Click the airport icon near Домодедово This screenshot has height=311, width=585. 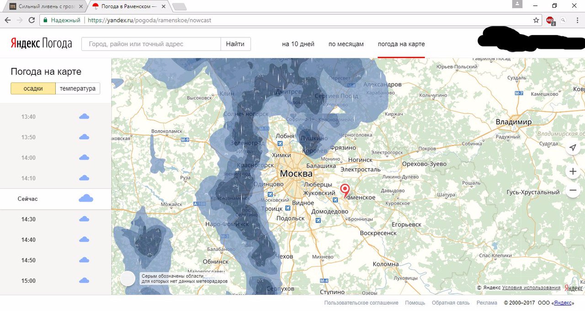(x=318, y=220)
